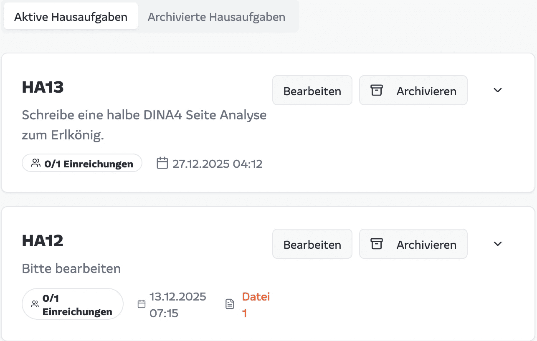The height and width of the screenshot is (341, 537).
Task: Select the active view by clicking Aktive Hausaufgaben
Action: [x=71, y=16]
